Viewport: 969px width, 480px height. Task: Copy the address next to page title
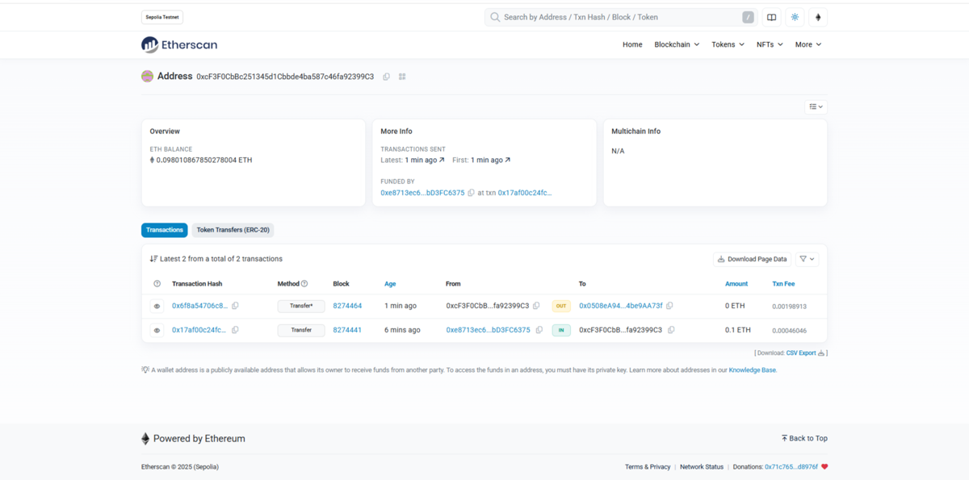coord(387,77)
